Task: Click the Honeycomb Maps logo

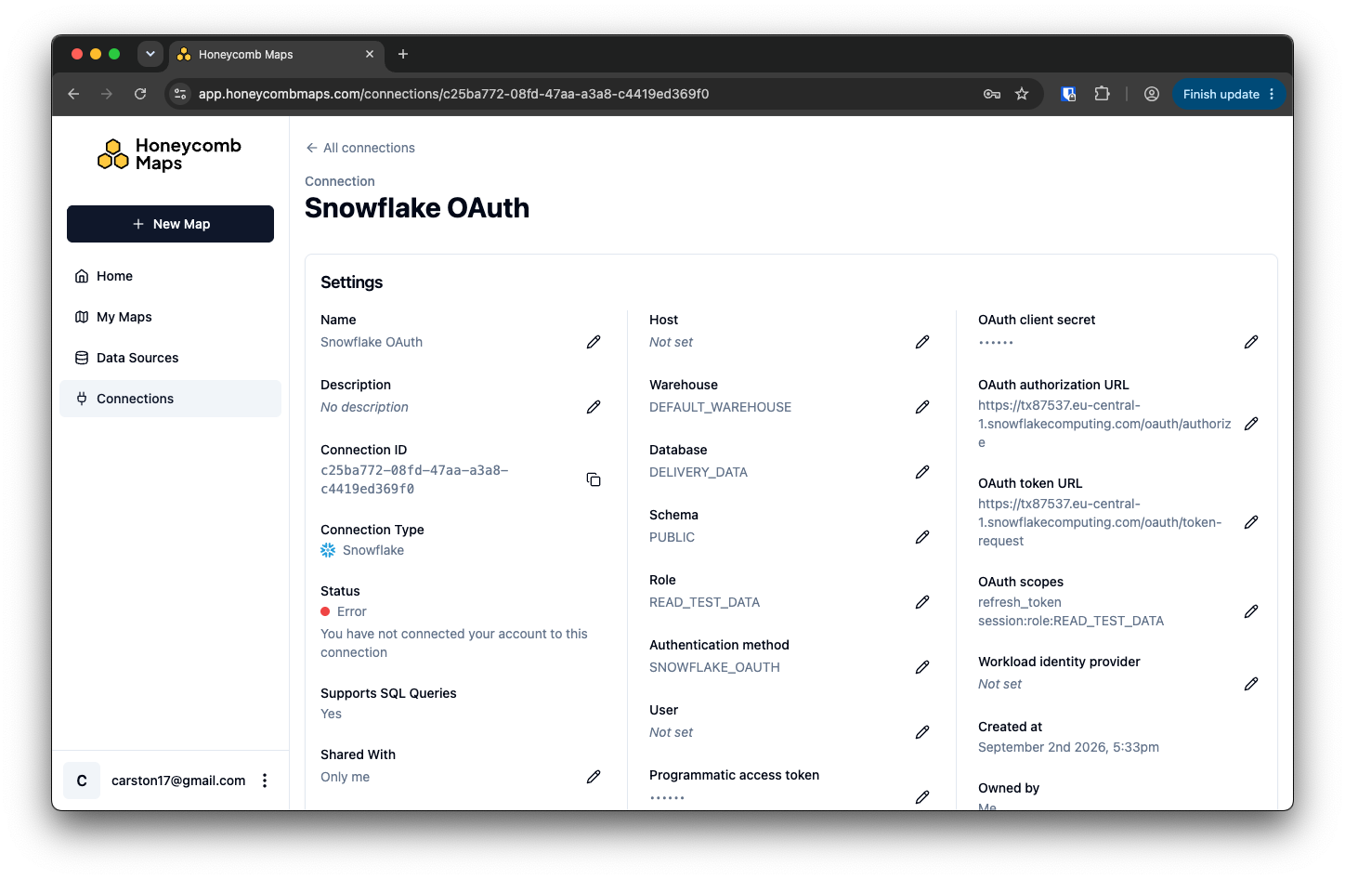Action: (x=170, y=154)
